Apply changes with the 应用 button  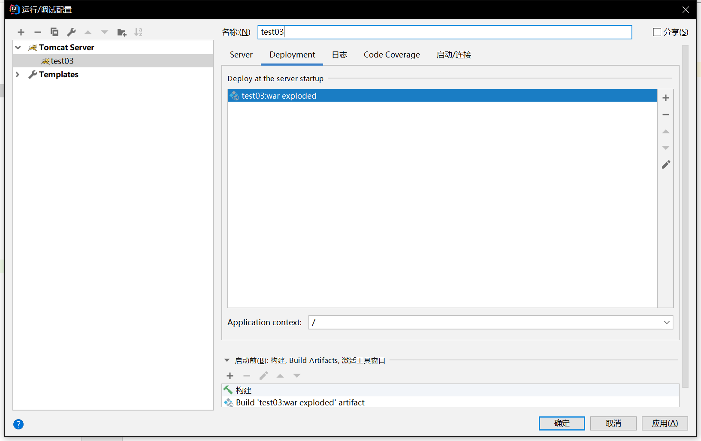click(x=664, y=423)
